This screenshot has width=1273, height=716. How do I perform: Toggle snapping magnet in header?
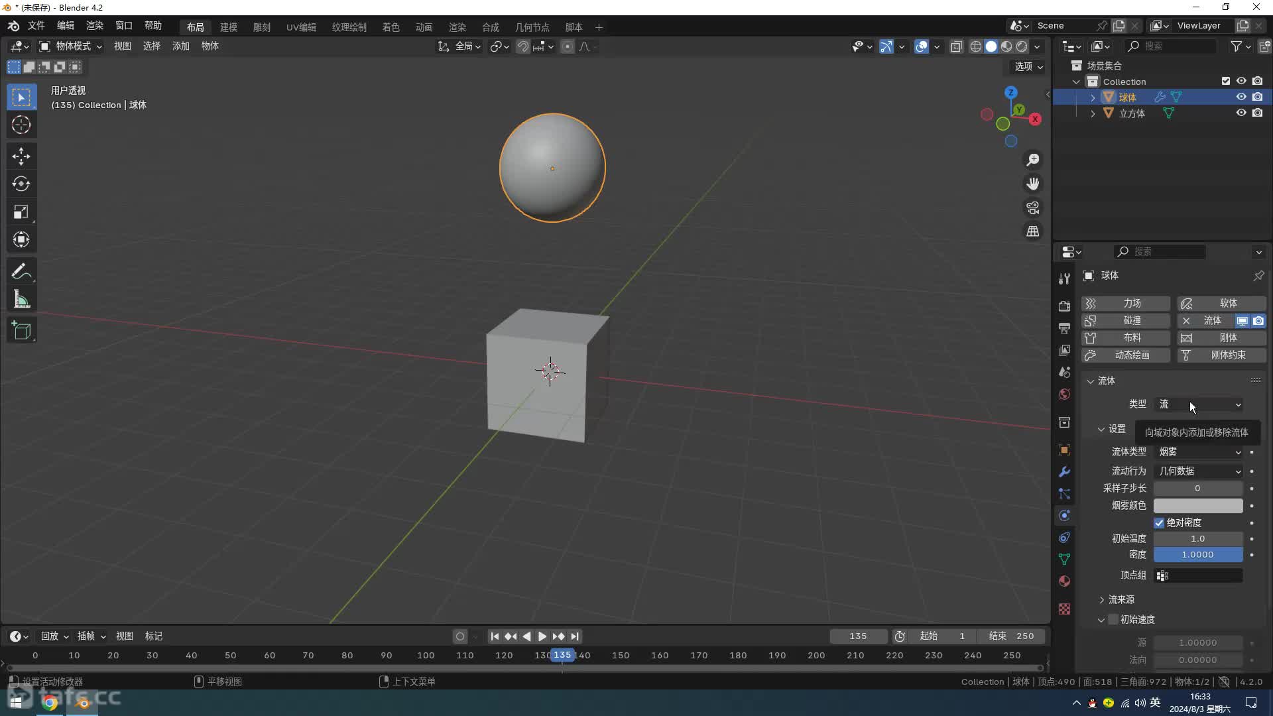pyautogui.click(x=523, y=46)
